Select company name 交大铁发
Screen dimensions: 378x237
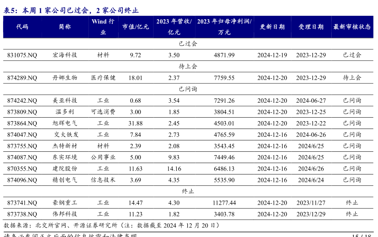click(x=66, y=134)
